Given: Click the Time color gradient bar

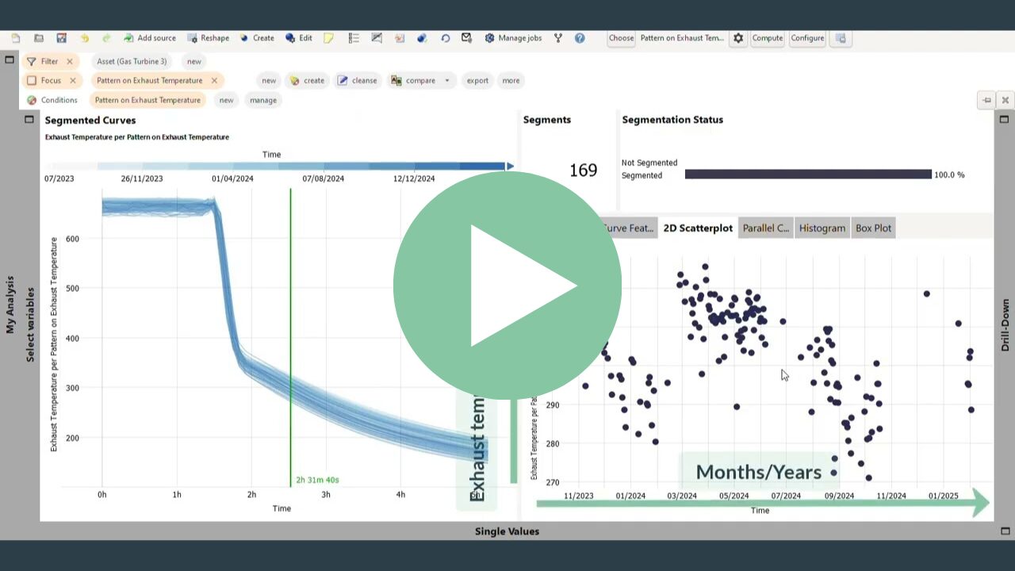Looking at the screenshot, I should point(301,167).
